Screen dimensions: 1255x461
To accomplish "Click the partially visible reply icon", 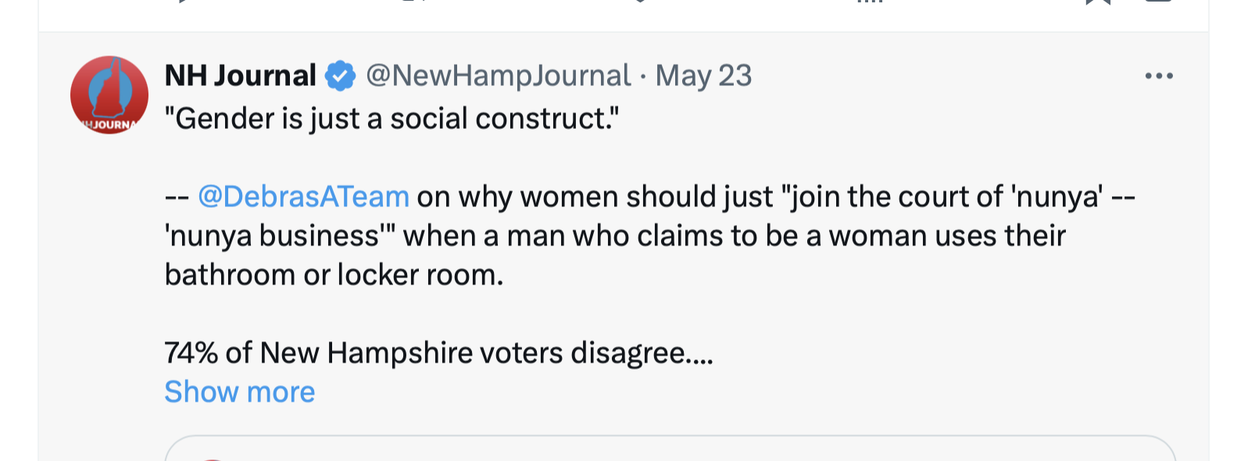I will click(181, 2).
